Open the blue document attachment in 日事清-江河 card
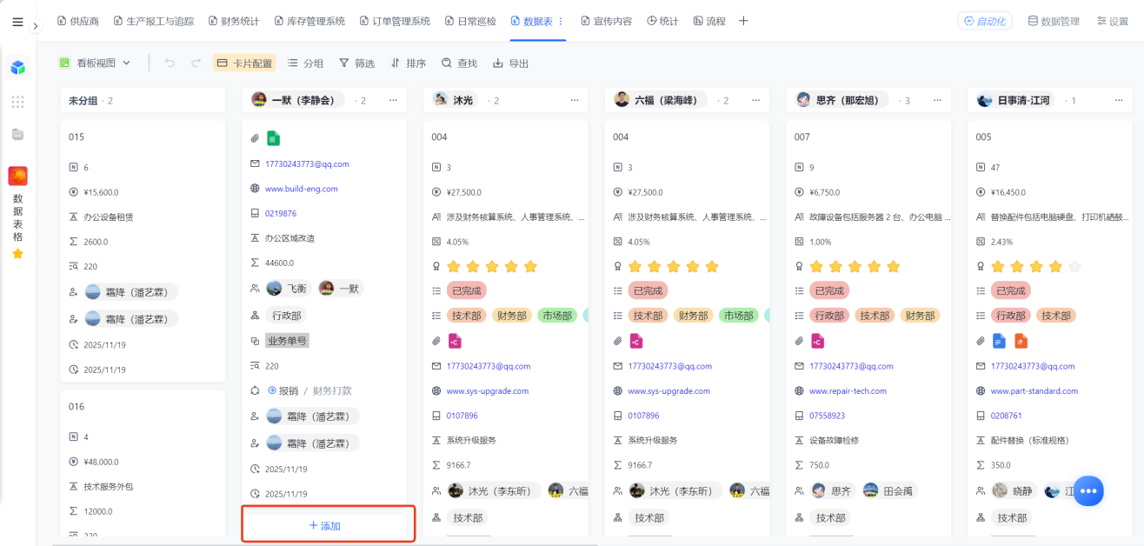This screenshot has height=546, width=1144. (1000, 341)
